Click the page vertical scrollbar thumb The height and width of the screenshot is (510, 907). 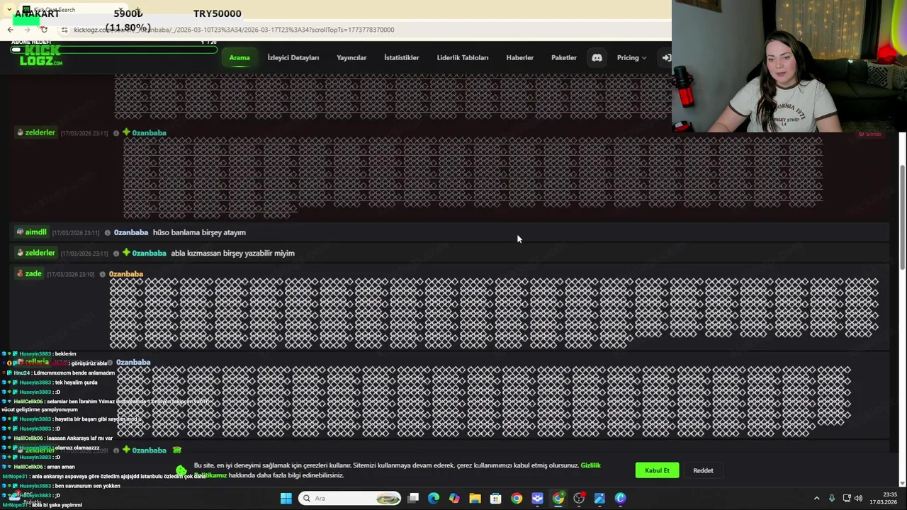[x=902, y=216]
